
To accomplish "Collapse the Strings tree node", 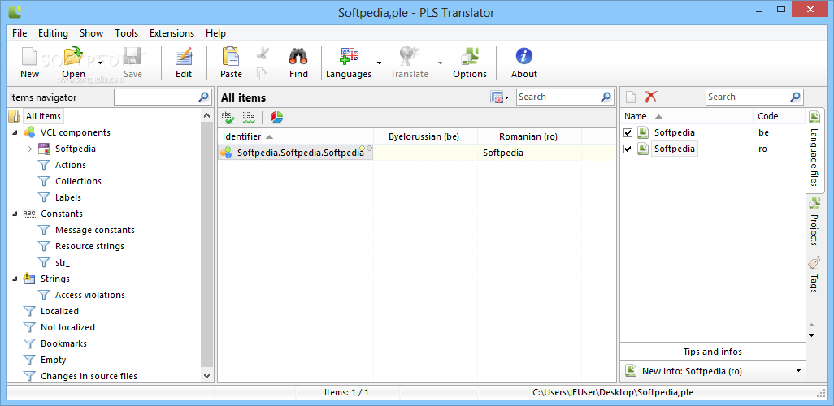I will 15,279.
